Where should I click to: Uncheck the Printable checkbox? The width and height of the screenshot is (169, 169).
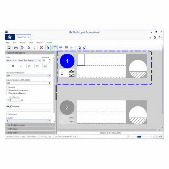click(x=10, y=106)
